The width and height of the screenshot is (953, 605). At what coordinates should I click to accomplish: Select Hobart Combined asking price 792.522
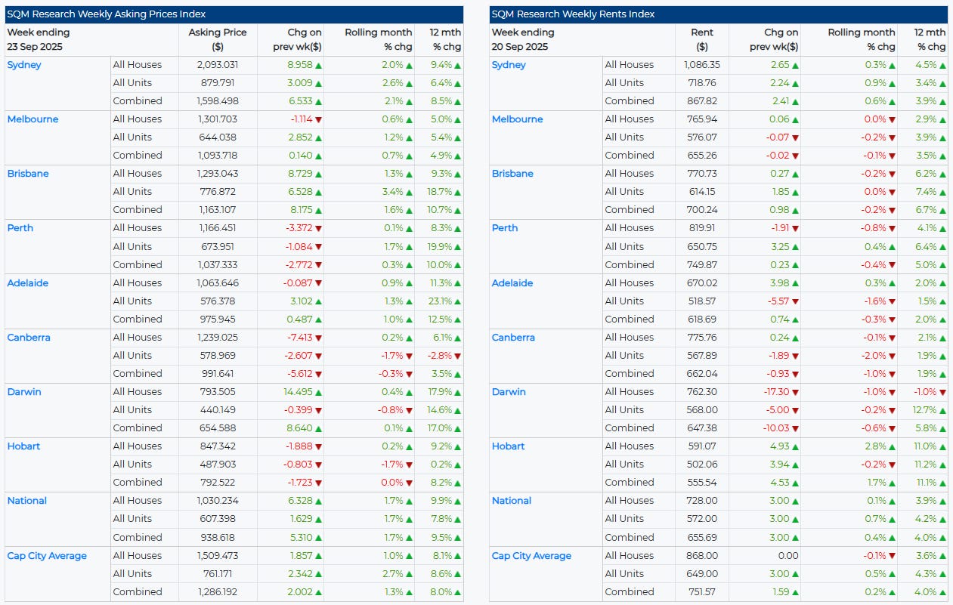click(x=217, y=483)
